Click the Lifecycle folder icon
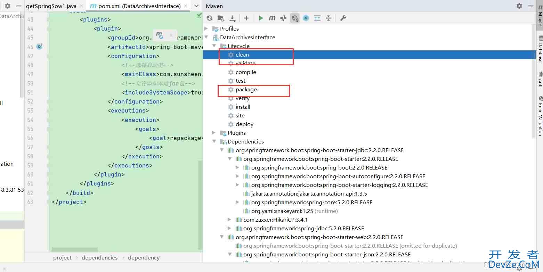 [x=223, y=46]
